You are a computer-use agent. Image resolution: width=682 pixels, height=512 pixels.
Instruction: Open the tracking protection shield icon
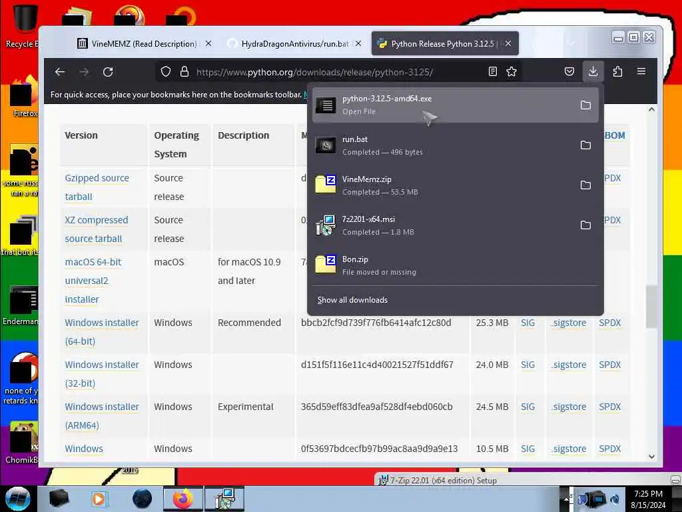[165, 72]
